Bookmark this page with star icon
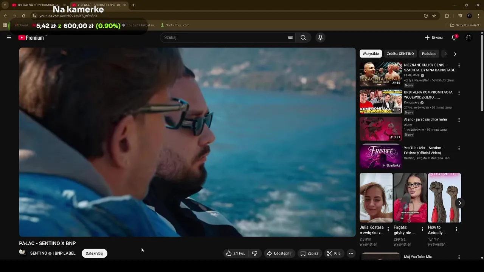 pyautogui.click(x=434, y=16)
